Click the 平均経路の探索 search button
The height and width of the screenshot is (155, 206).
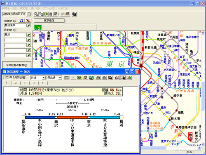pos(17,65)
